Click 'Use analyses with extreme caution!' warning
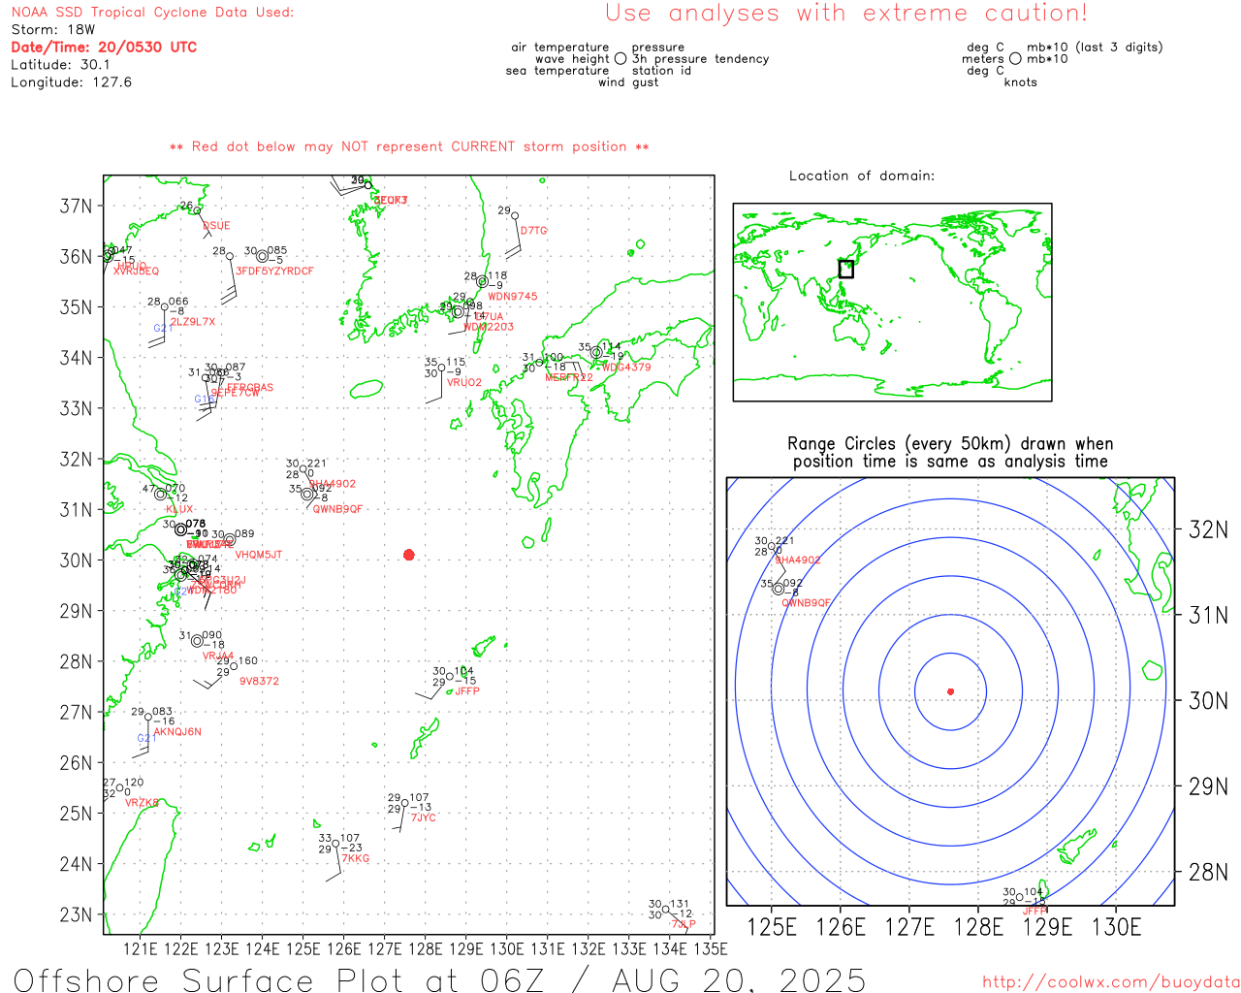This screenshot has width=1241, height=993. pos(846,13)
